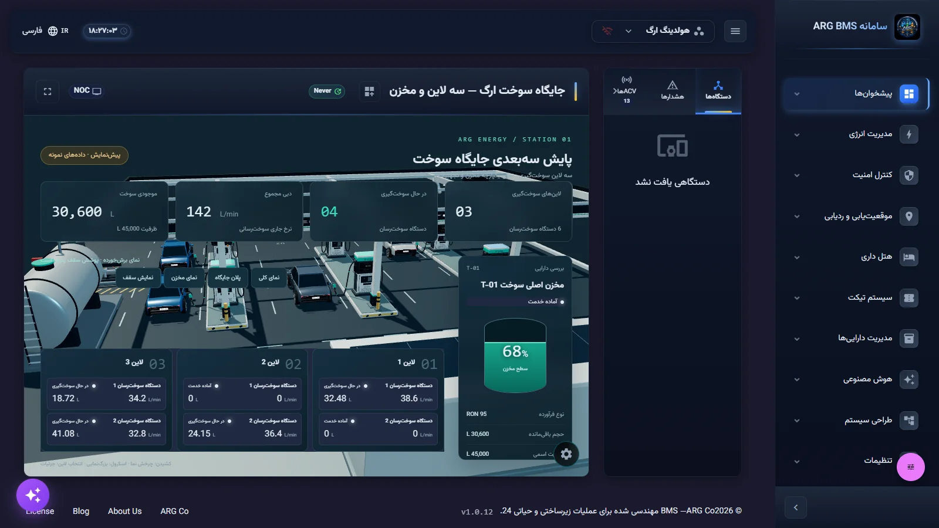
Task: Click the add-widget grid icon beside the title
Action: click(x=369, y=92)
